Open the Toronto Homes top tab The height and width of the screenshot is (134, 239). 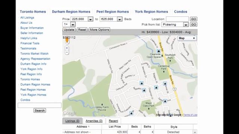point(33,12)
